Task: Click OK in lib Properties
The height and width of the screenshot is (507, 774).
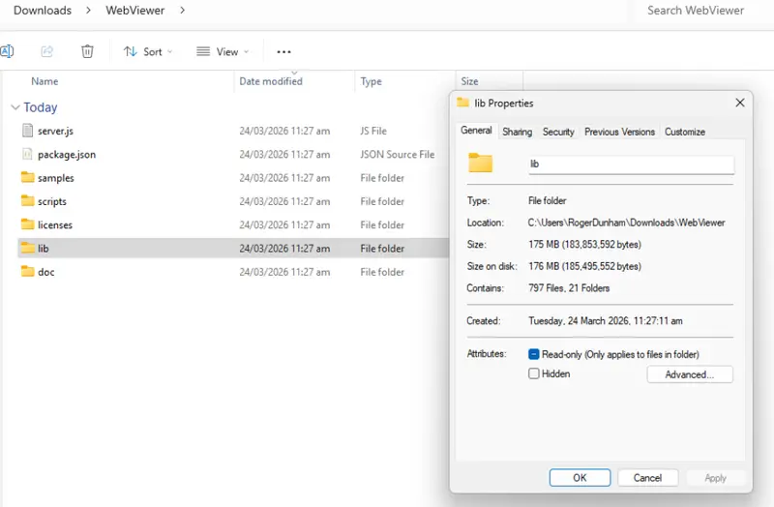Action: pos(580,477)
